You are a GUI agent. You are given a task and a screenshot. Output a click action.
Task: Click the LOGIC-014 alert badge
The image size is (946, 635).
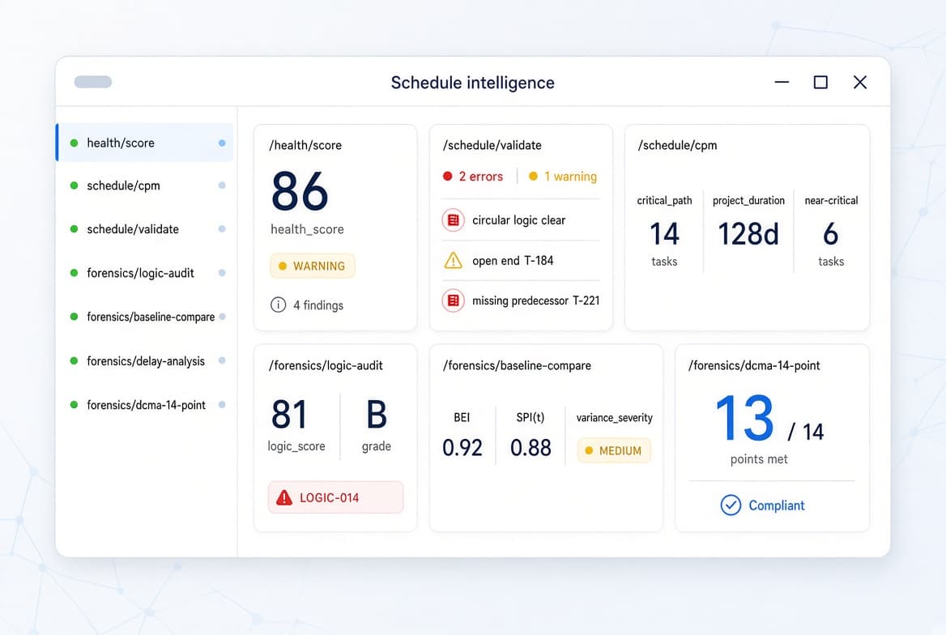(x=335, y=497)
